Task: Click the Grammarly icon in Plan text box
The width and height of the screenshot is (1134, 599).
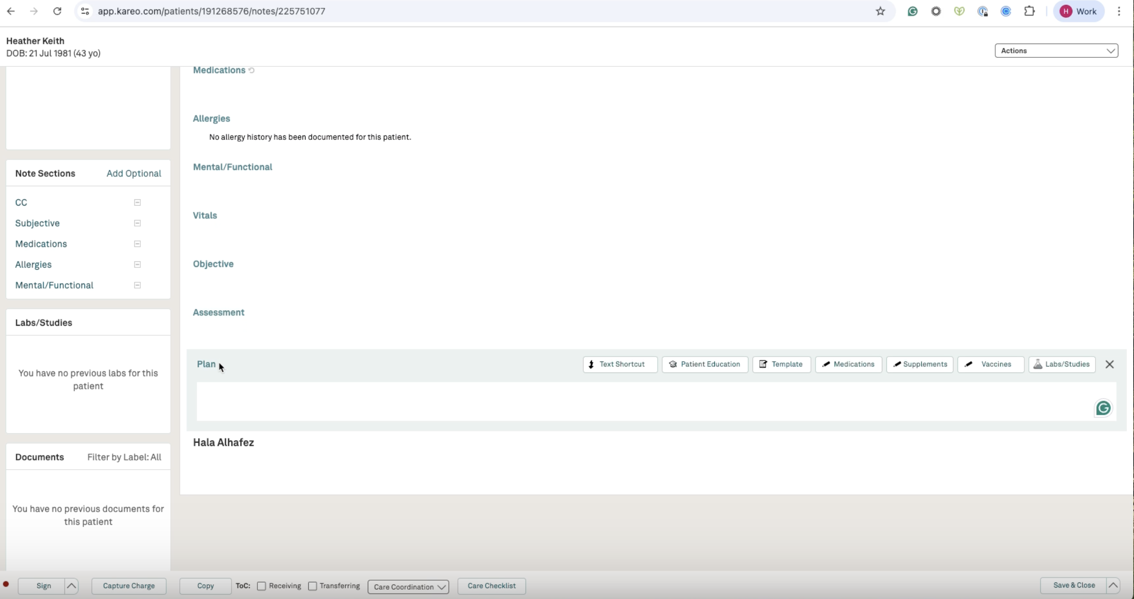Action: click(1103, 408)
